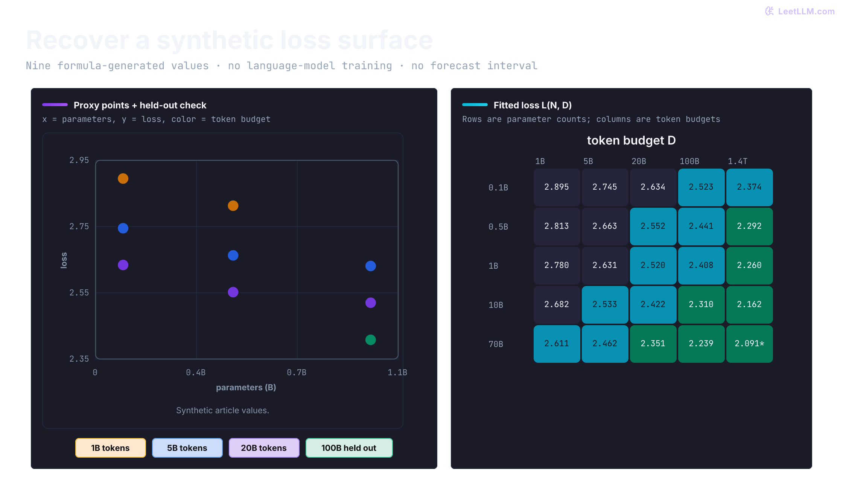Click the LeetLLM.com logo icon
The image size is (843, 487).
(770, 11)
